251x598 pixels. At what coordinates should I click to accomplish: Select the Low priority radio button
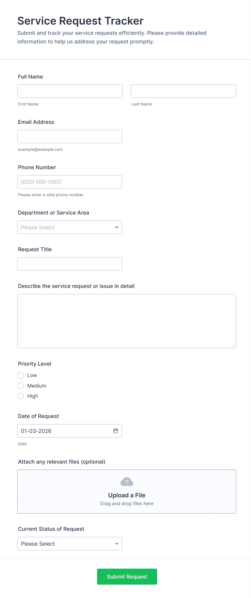click(21, 375)
